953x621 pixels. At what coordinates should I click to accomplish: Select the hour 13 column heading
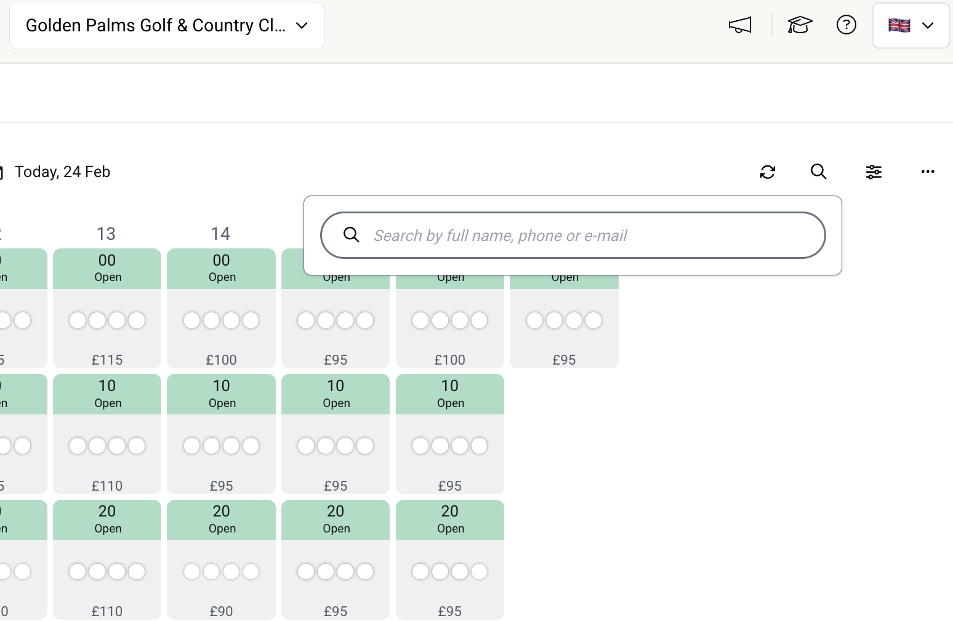(106, 234)
